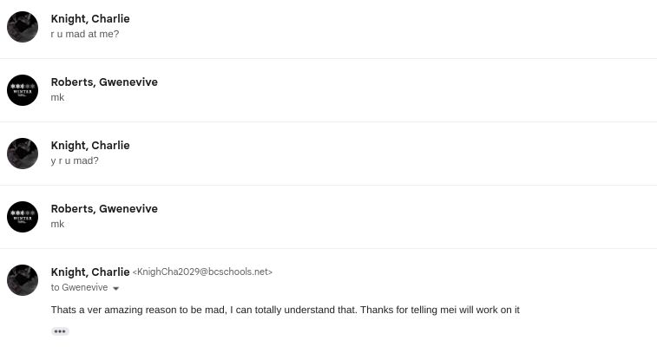
Task: Click sender name 'Knight, Charlie' in the topmost message
Action: click(x=90, y=19)
